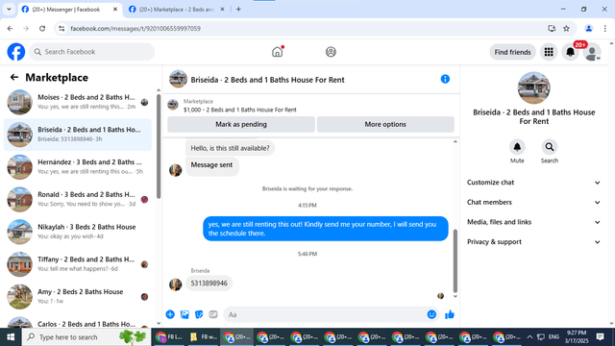Viewport: 615px width, 346px height.
Task: Select the Briseida conversation in the list
Action: pyautogui.click(x=78, y=135)
